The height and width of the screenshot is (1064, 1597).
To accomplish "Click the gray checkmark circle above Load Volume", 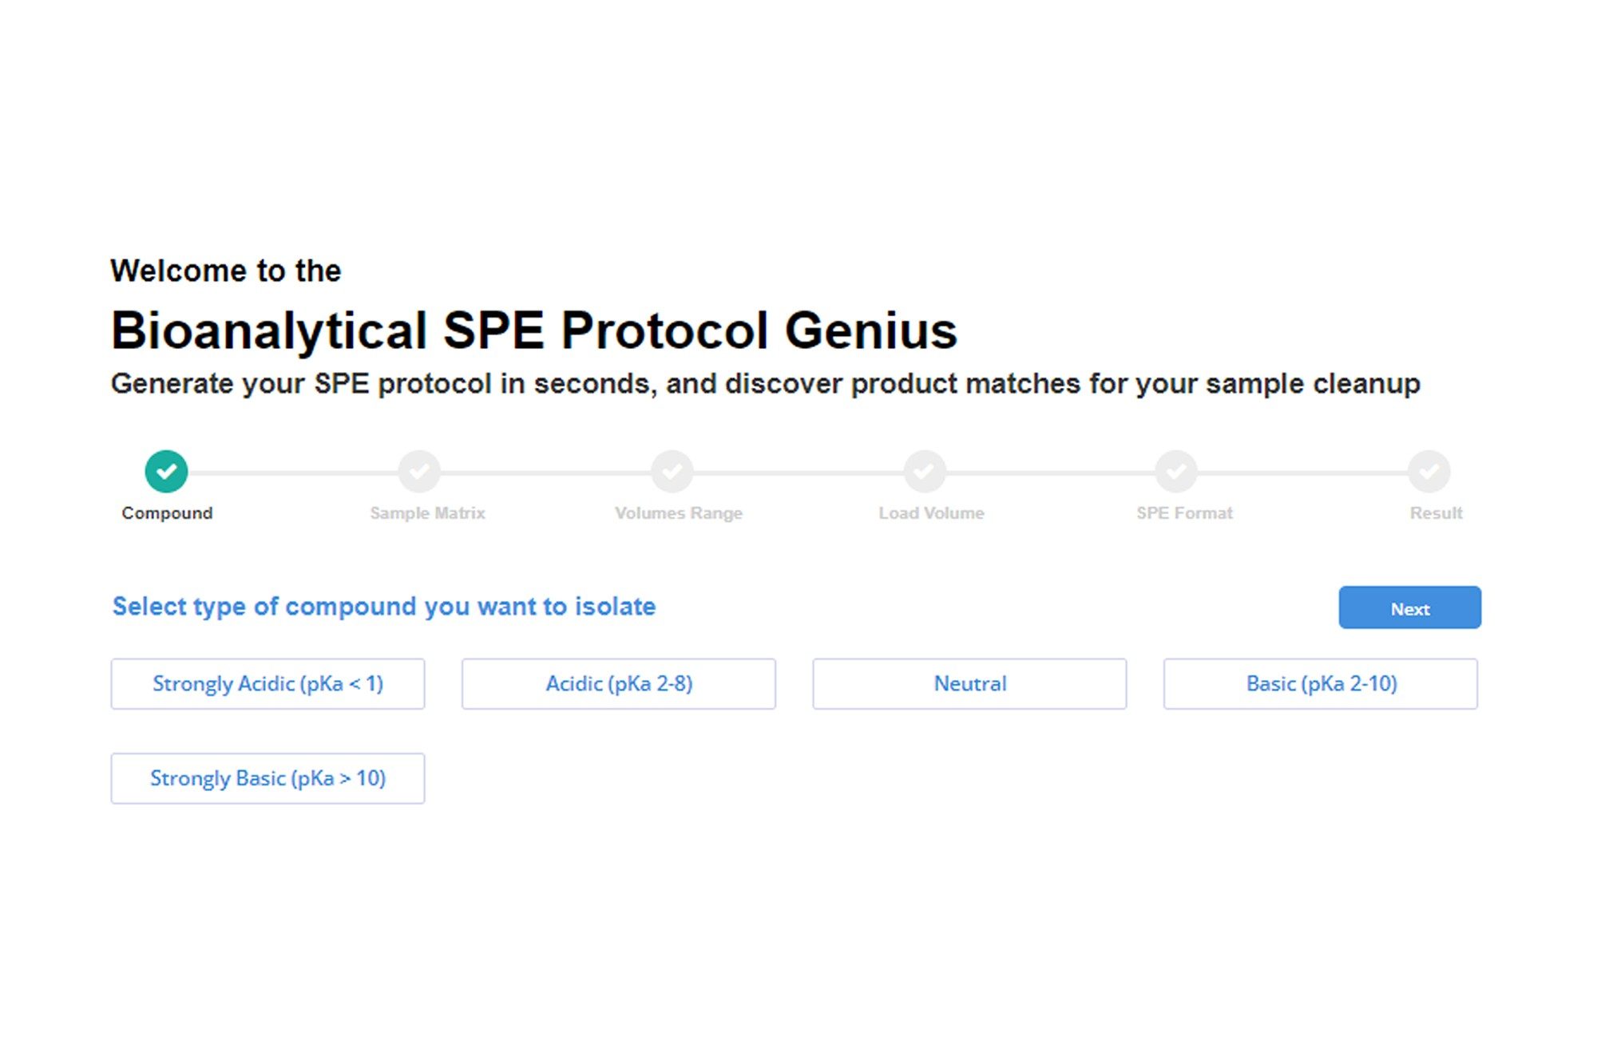I will [x=924, y=472].
